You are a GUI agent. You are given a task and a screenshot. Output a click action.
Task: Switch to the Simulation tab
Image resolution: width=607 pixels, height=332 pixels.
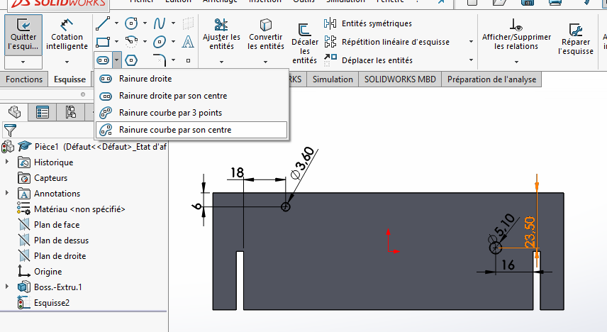click(333, 79)
